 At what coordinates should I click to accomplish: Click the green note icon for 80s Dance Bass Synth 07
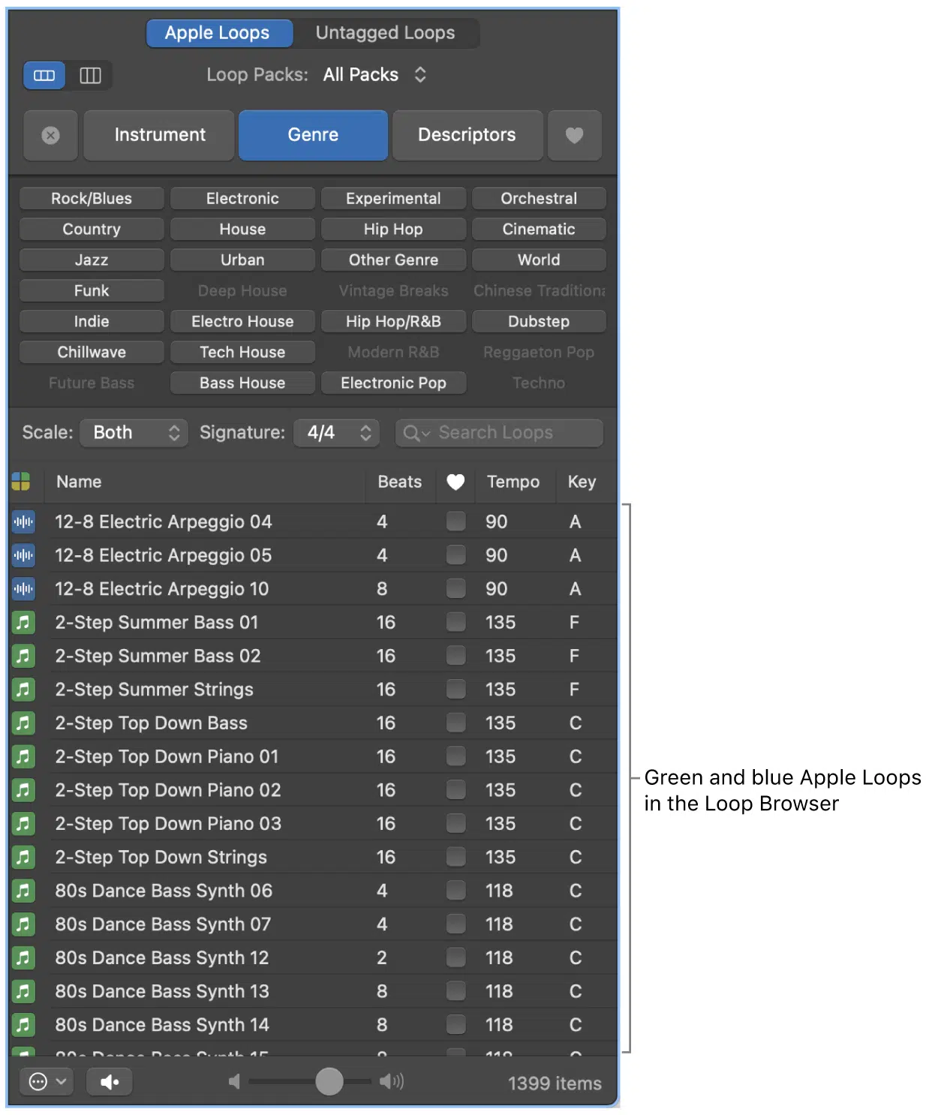pyautogui.click(x=23, y=924)
